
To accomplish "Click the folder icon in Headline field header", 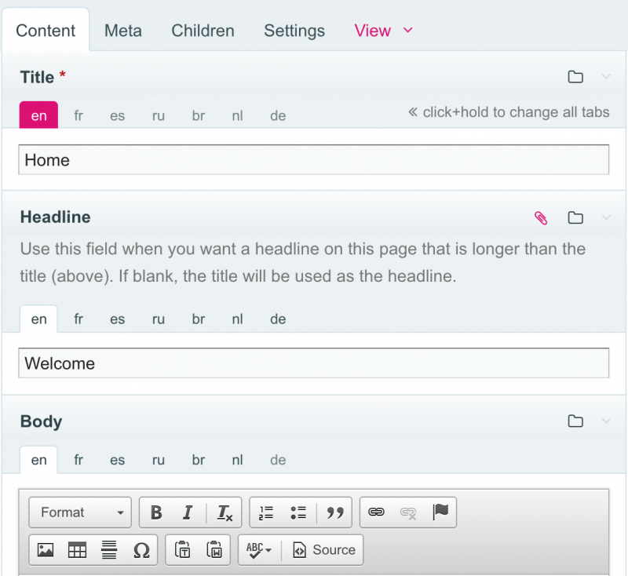I will point(575,217).
